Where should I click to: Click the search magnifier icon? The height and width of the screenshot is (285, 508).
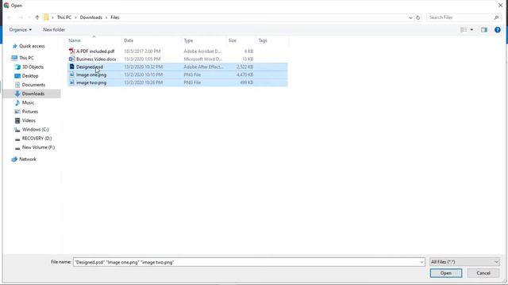[x=496, y=17]
